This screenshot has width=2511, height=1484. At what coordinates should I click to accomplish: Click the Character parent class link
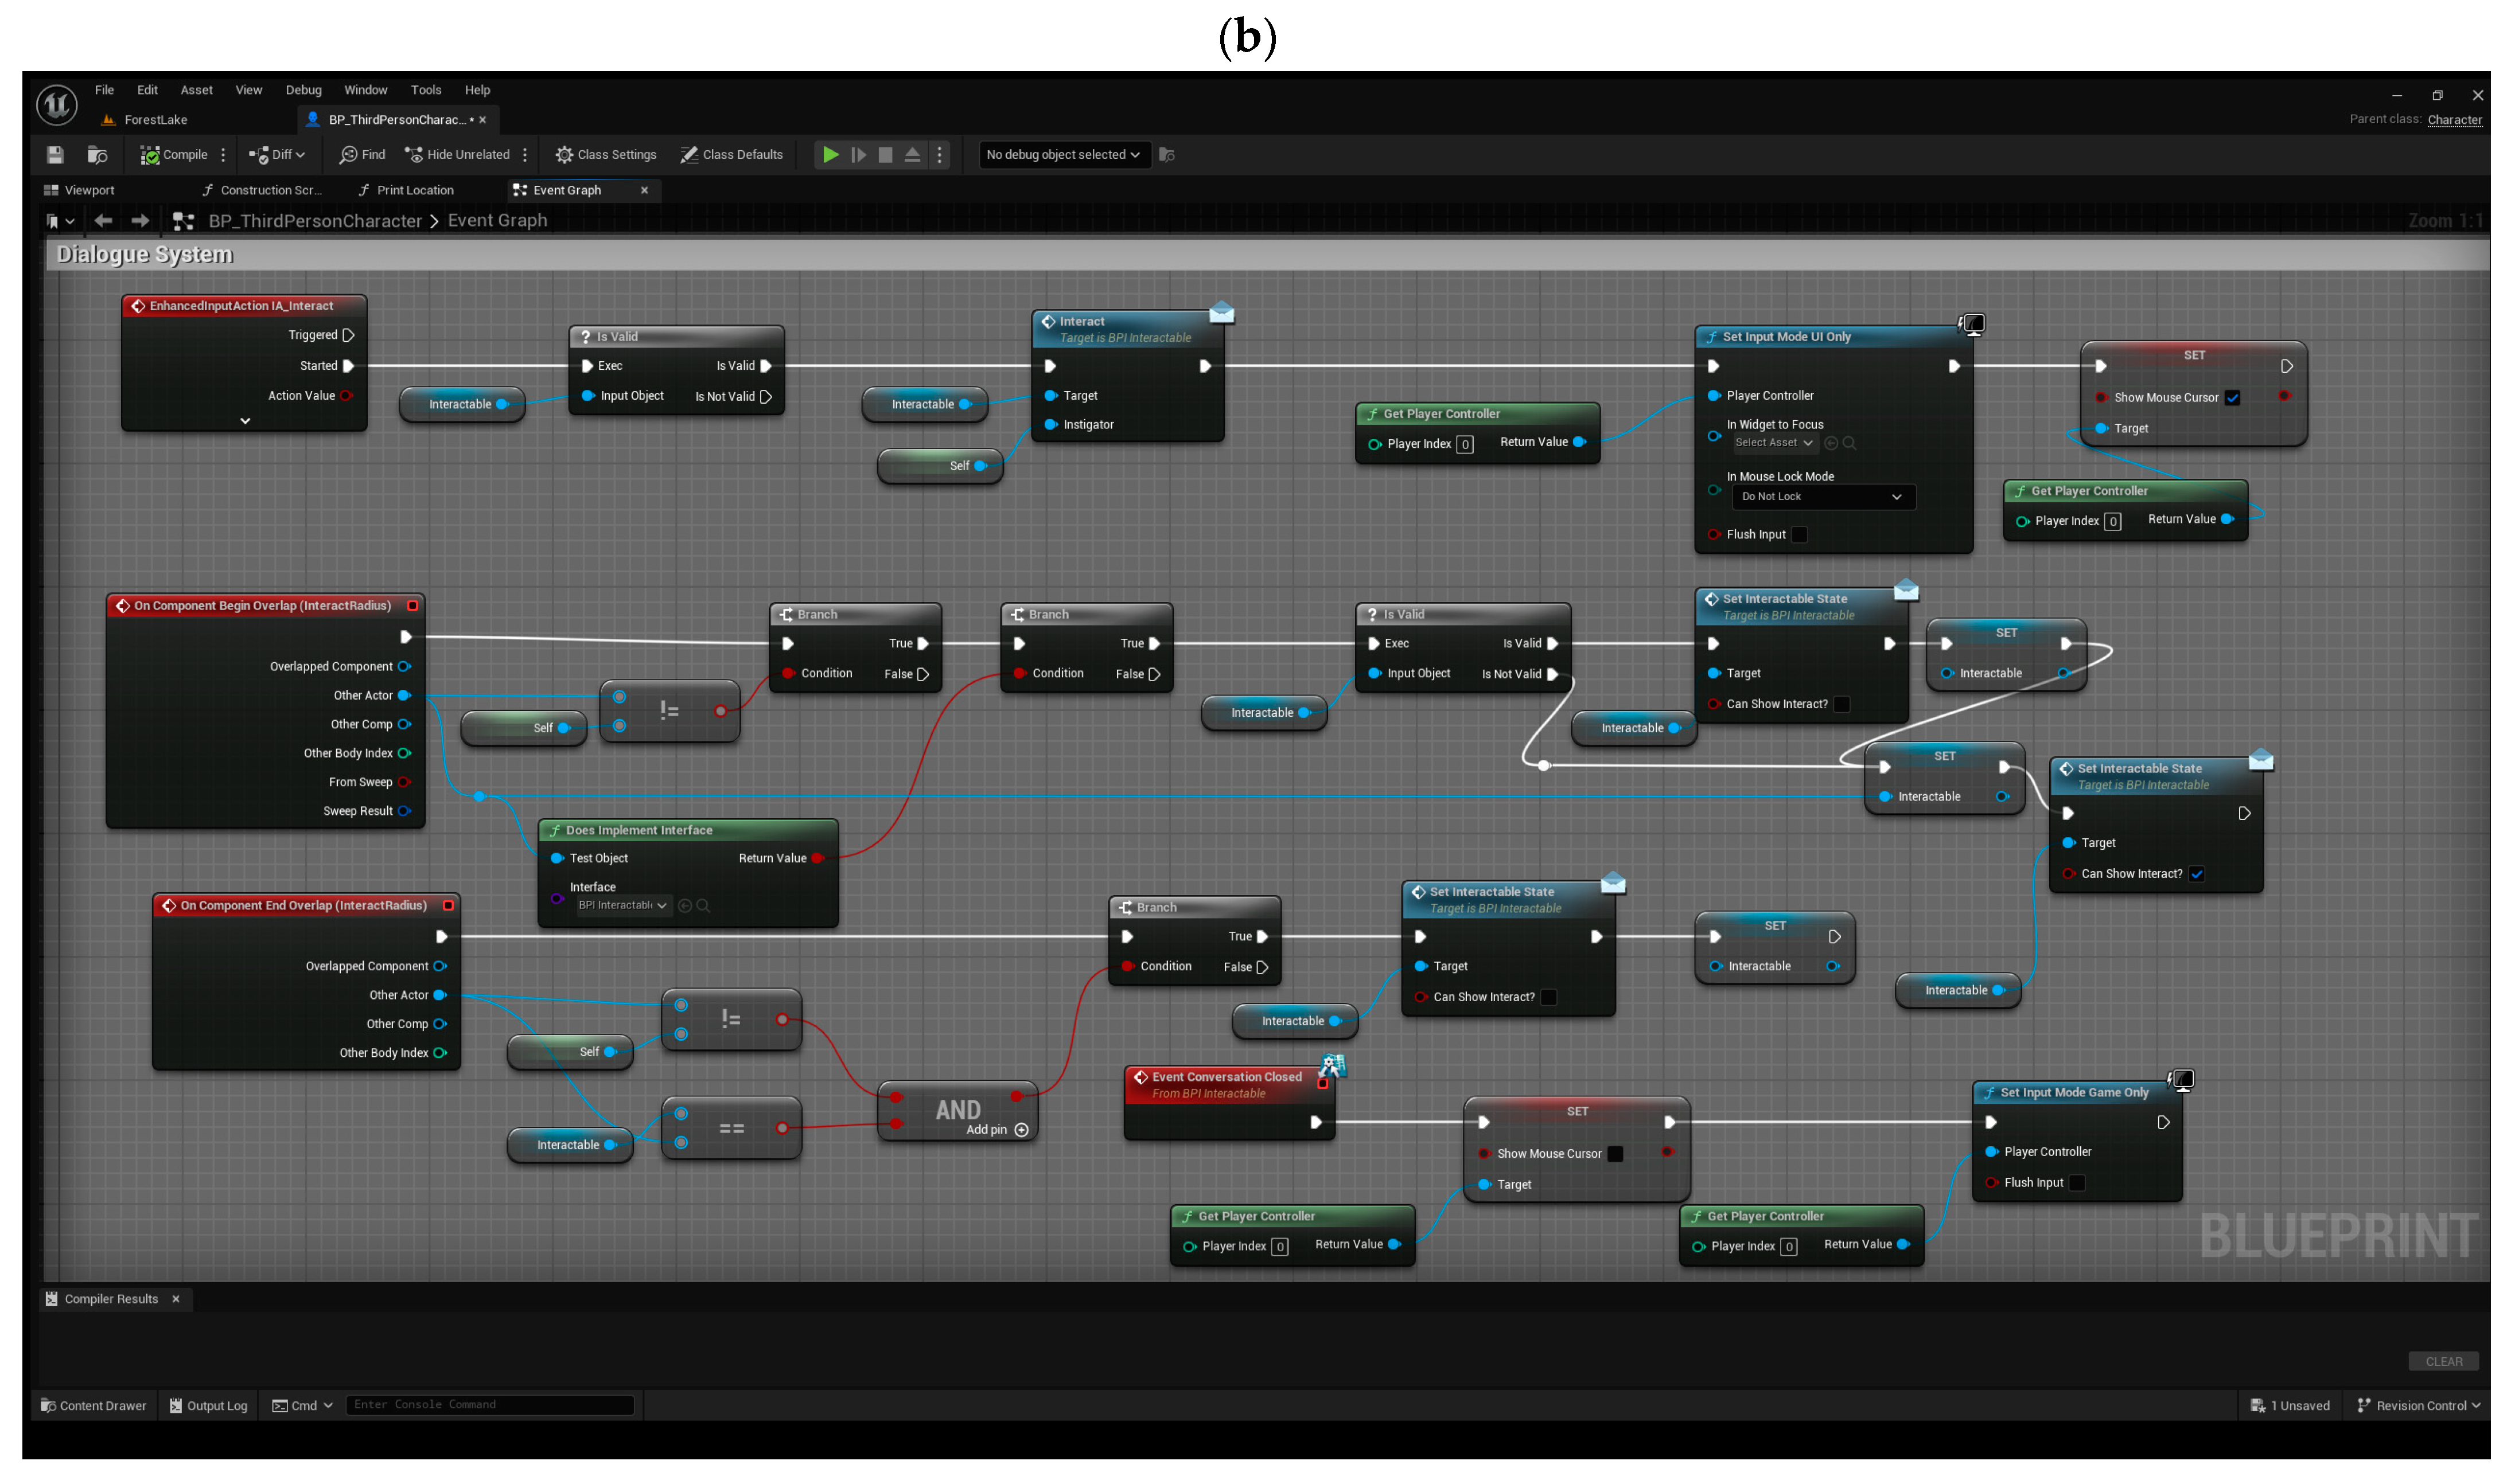point(2454,120)
